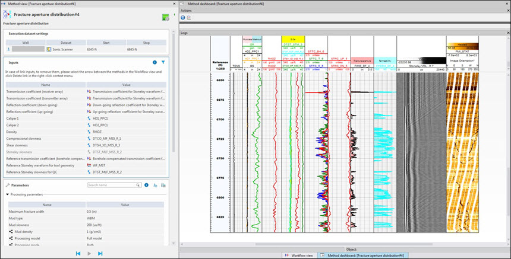Click the link icon for up-going reflection value
This screenshot has height=259, width=511.
(x=89, y=112)
